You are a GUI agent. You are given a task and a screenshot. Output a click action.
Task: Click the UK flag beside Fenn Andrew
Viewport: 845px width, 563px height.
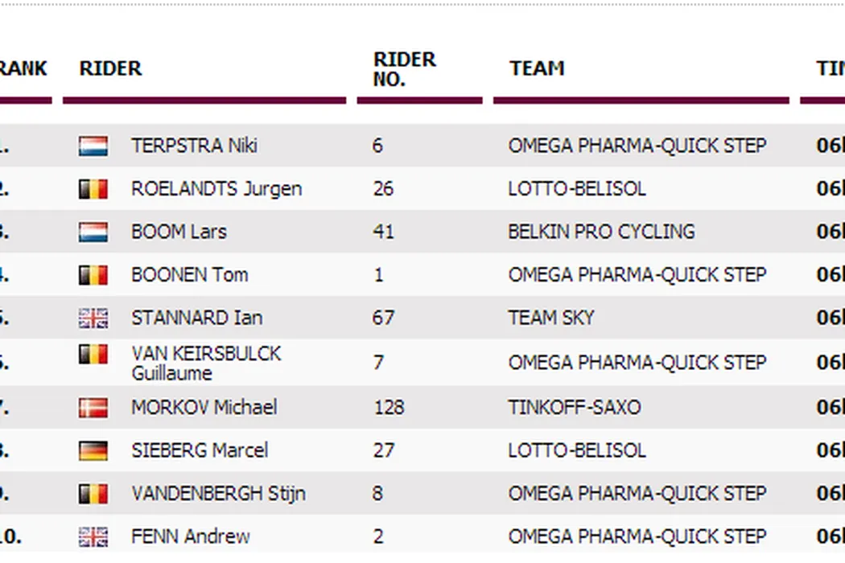pyautogui.click(x=93, y=536)
